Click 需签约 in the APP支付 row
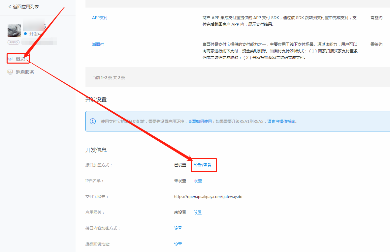390x252 pixels. 376,18
